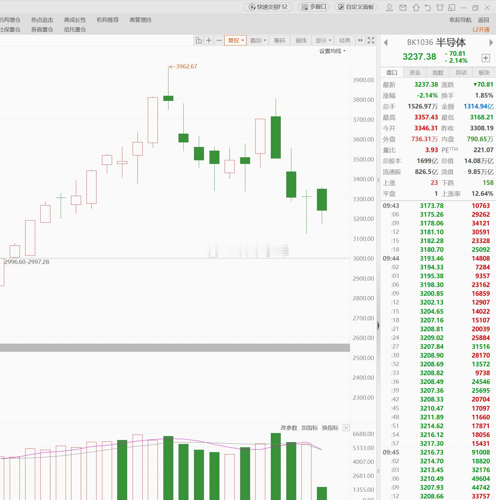
Task: Open 快速交易F12 quick trade
Action: (x=268, y=7)
